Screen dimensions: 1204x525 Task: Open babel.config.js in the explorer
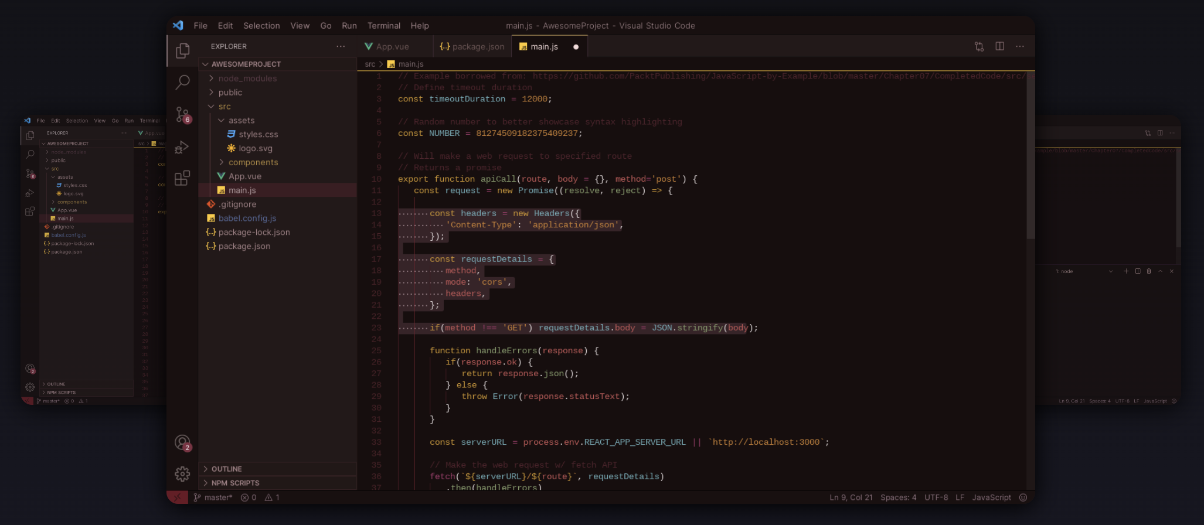click(278, 218)
